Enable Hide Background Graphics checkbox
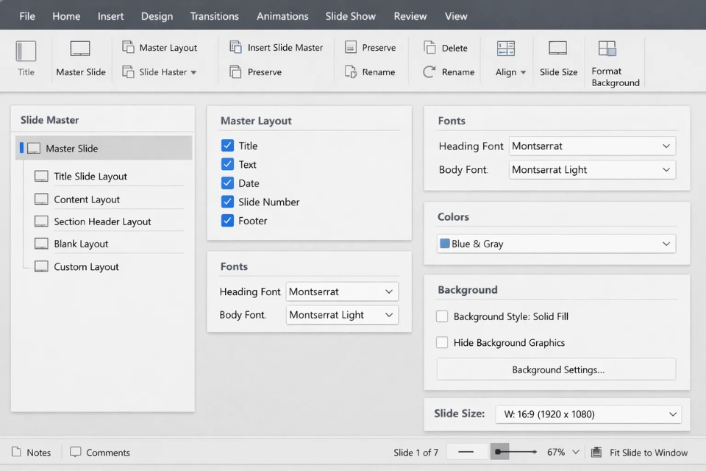Image resolution: width=706 pixels, height=471 pixels. [x=442, y=343]
